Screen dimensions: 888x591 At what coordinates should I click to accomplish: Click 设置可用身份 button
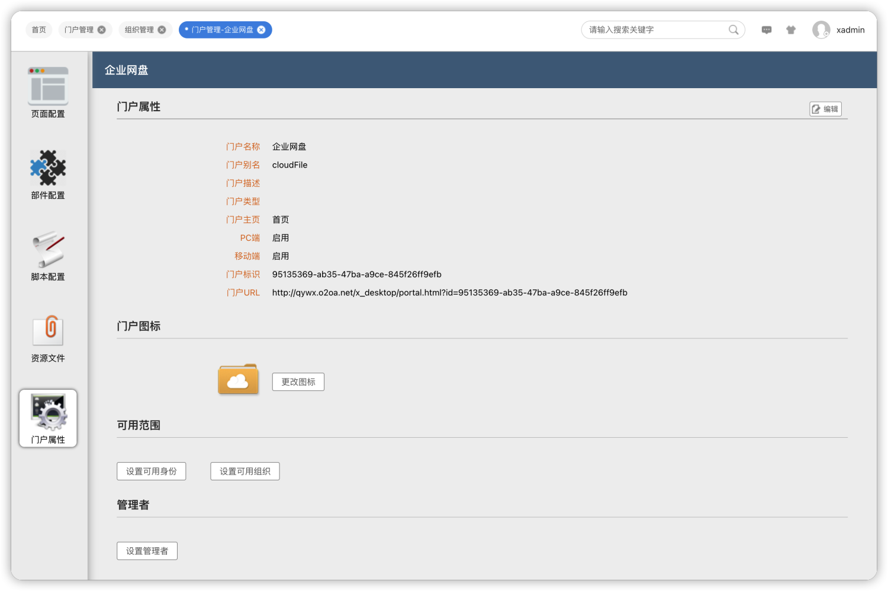[x=152, y=471]
